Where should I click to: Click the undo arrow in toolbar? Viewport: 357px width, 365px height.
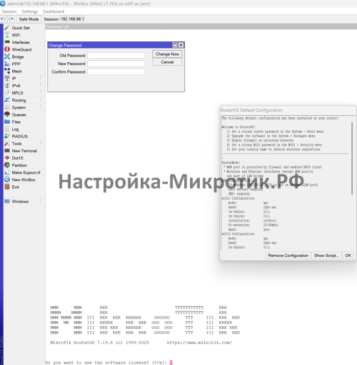click(3, 19)
